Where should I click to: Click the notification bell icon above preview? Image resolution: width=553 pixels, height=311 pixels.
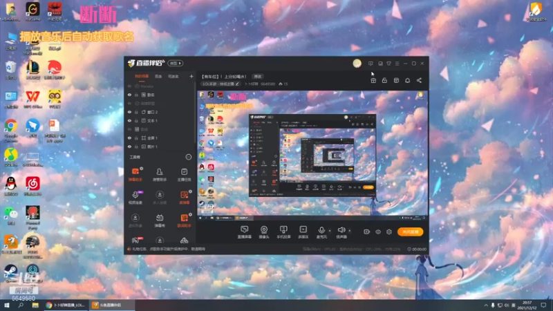(407, 80)
